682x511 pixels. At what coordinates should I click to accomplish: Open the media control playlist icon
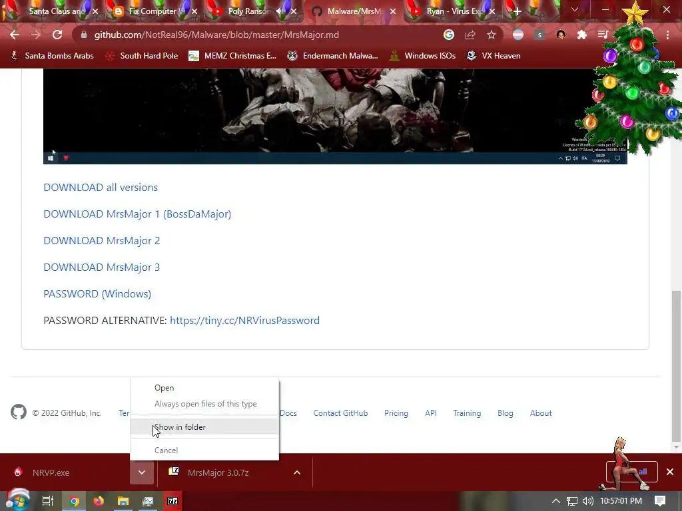coord(603,35)
